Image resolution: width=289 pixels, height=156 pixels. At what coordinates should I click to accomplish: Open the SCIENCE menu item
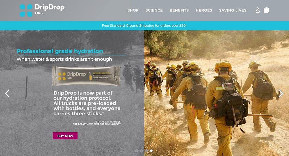coord(154,10)
